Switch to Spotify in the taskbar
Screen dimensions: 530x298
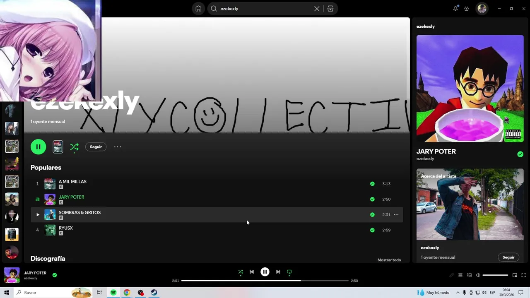click(113, 293)
